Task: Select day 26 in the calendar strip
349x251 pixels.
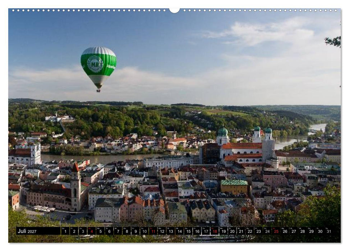Action: pyautogui.click(x=285, y=231)
